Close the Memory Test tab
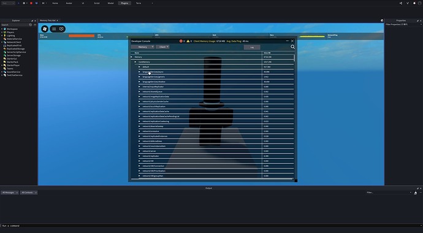 click(x=58, y=20)
